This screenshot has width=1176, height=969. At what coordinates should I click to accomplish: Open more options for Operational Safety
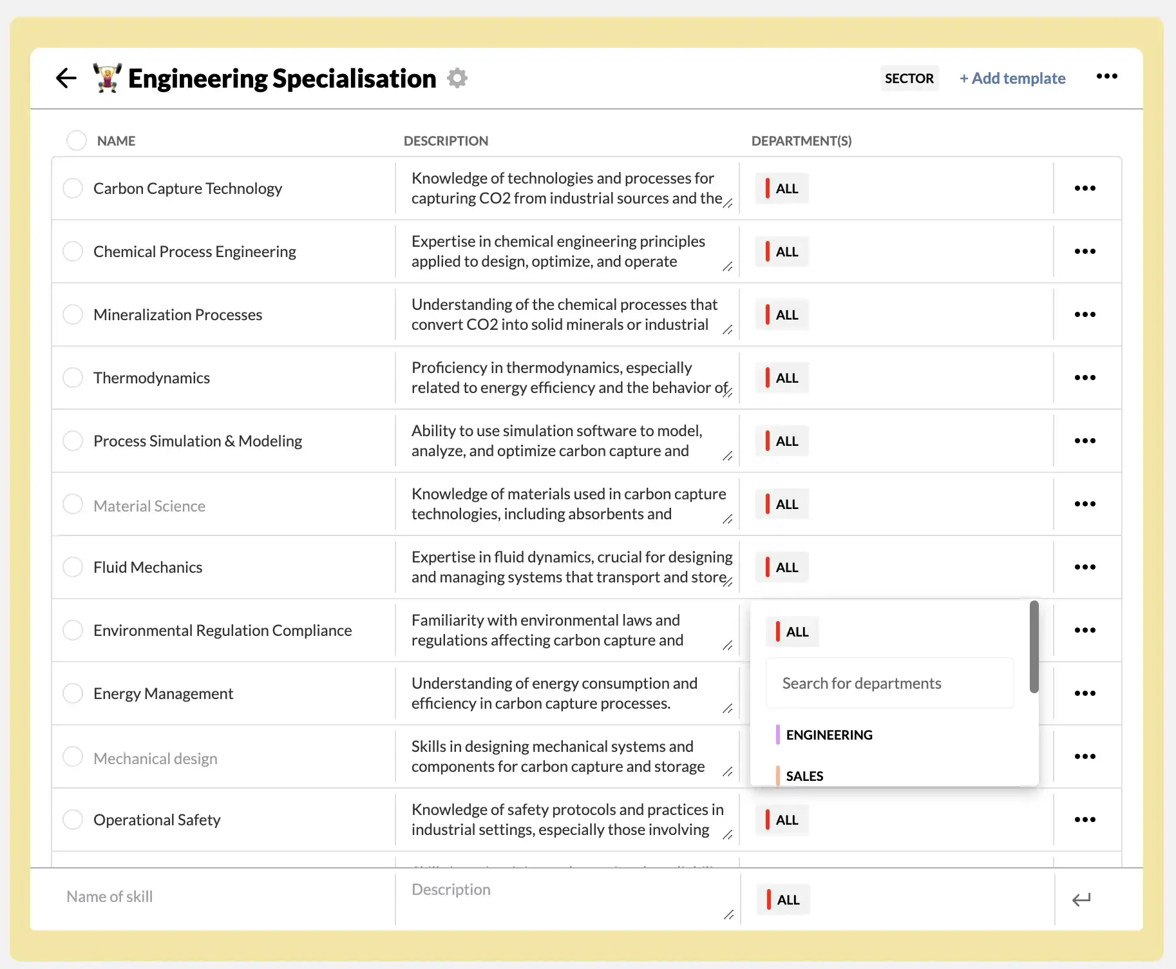point(1085,820)
